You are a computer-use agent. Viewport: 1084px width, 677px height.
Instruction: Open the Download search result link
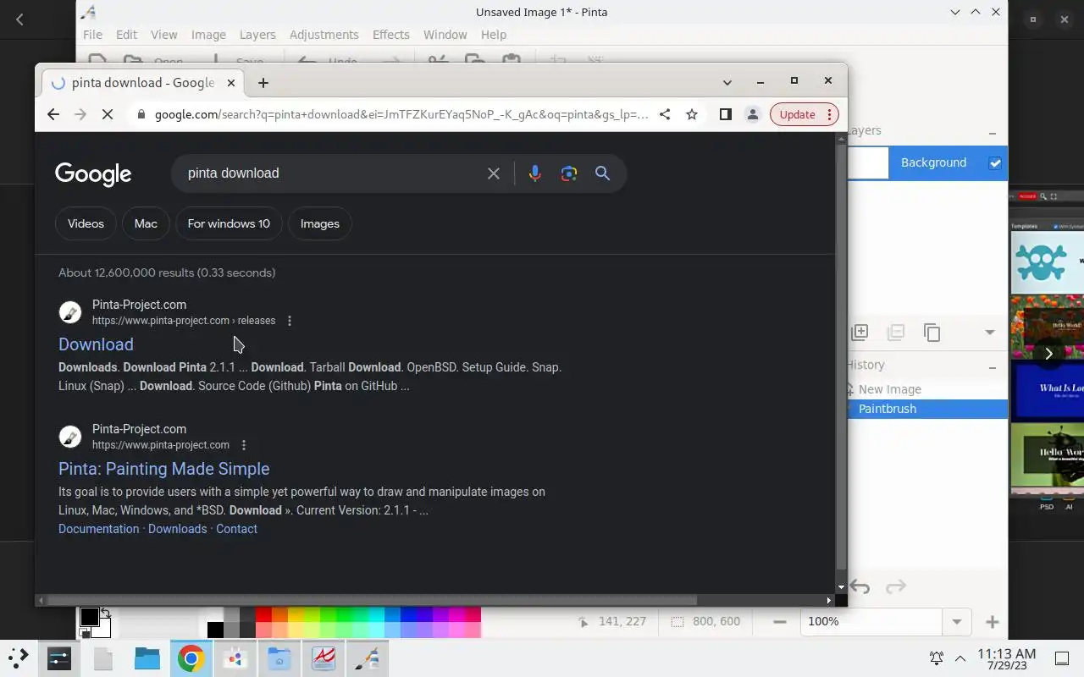click(96, 344)
